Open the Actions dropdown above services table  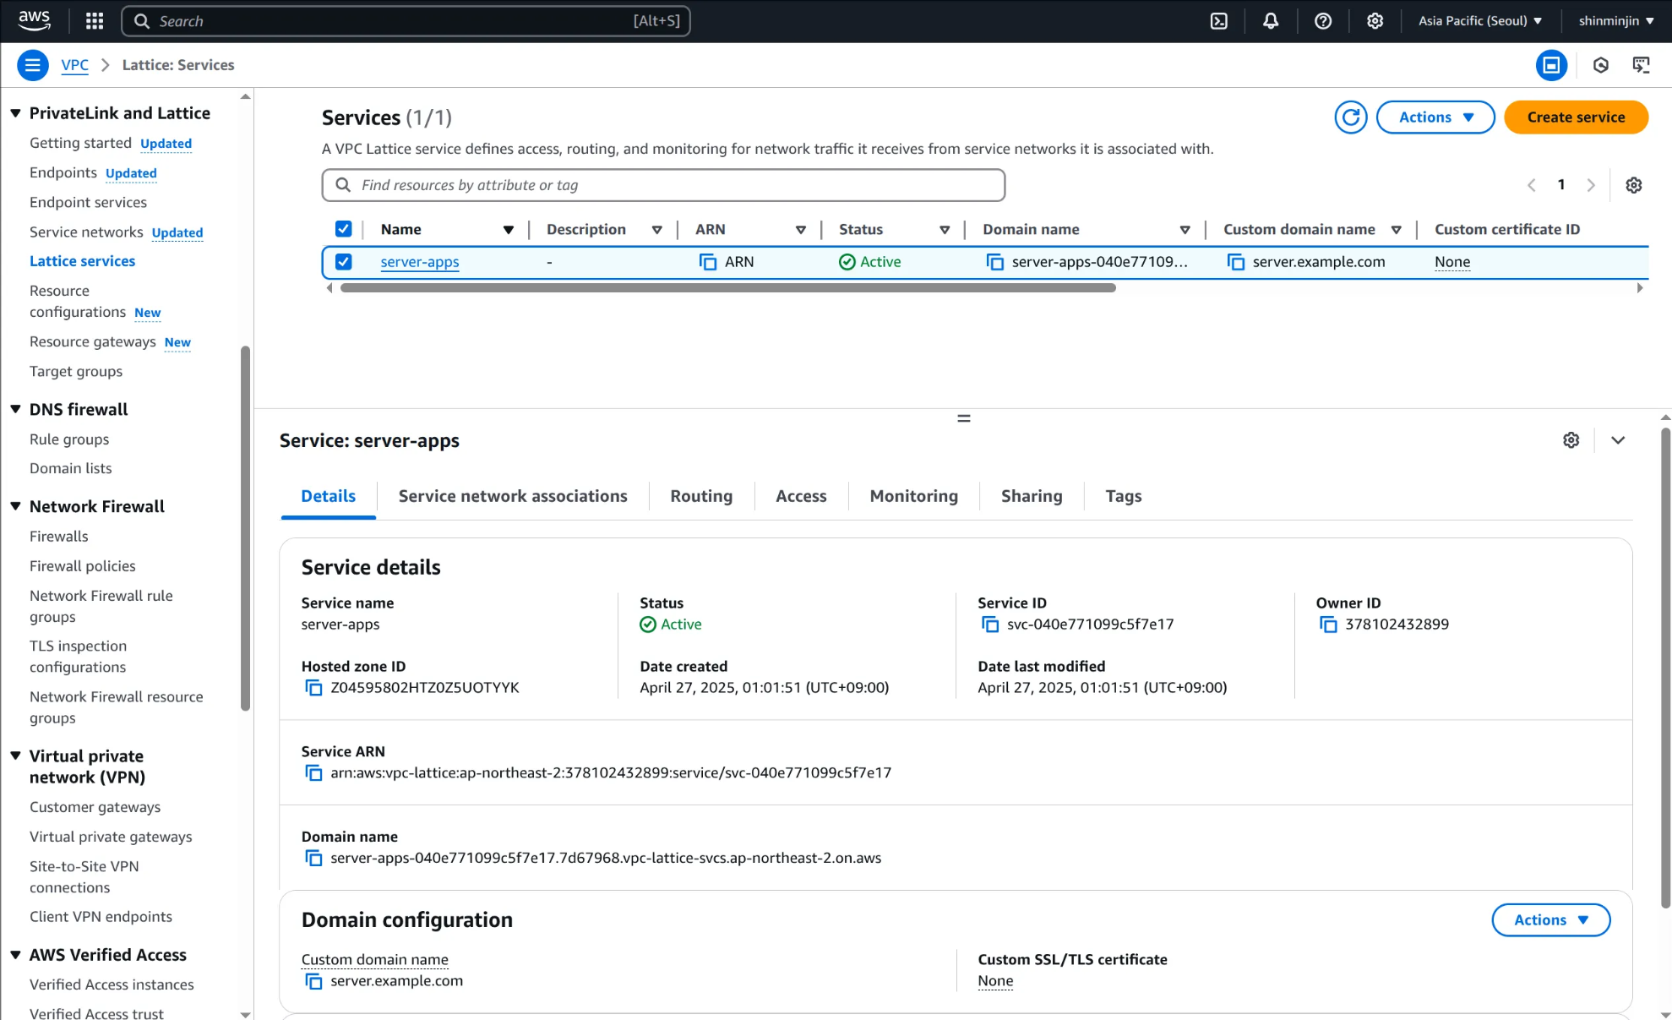tap(1435, 117)
